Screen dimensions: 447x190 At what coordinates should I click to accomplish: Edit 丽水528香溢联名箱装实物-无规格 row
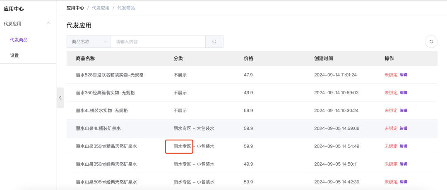click(x=404, y=75)
